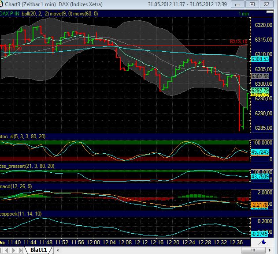Go to previous sheet with left tab arrow

click(x=7, y=250)
